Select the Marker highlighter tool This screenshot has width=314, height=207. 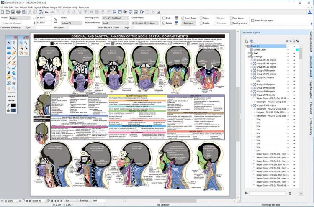pyautogui.click(x=9, y=73)
